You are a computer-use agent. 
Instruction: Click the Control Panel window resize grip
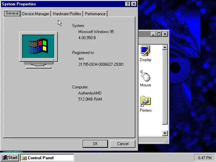click(166, 141)
